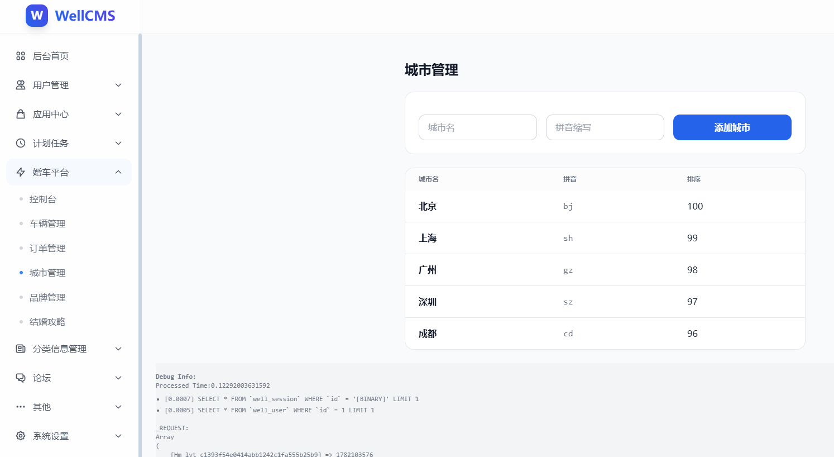This screenshot has width=834, height=457.
Task: Expand the 用户管理 chevron
Action: click(118, 85)
